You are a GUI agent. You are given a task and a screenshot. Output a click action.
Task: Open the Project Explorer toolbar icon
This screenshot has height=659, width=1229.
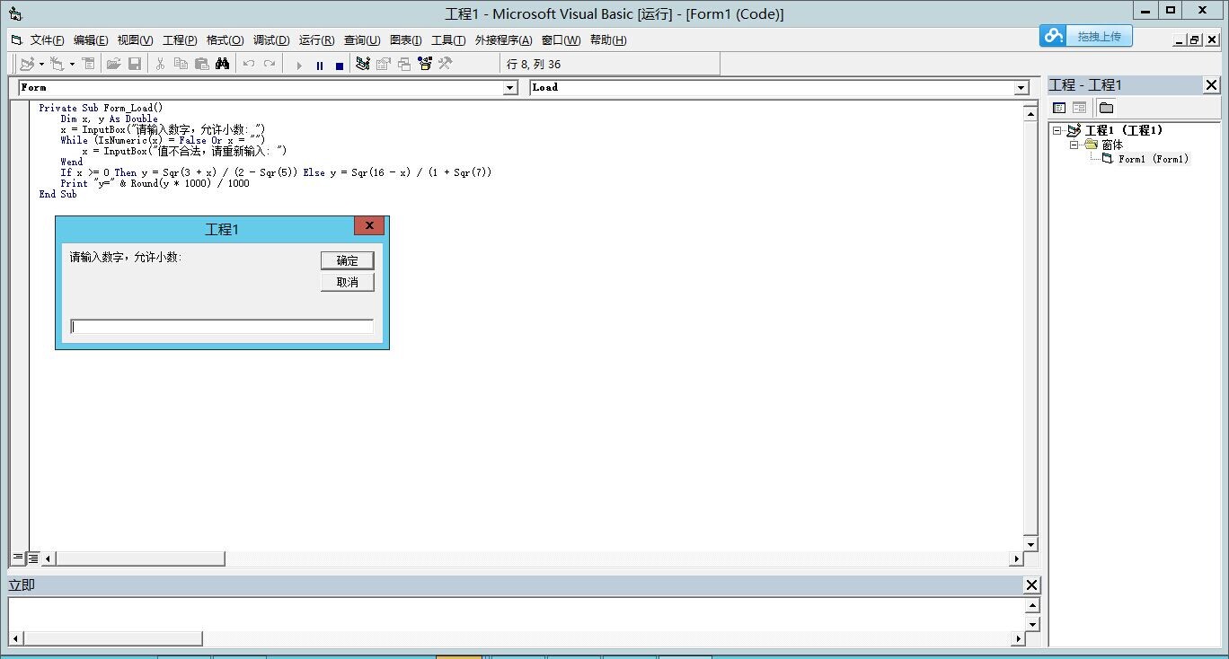click(x=363, y=64)
